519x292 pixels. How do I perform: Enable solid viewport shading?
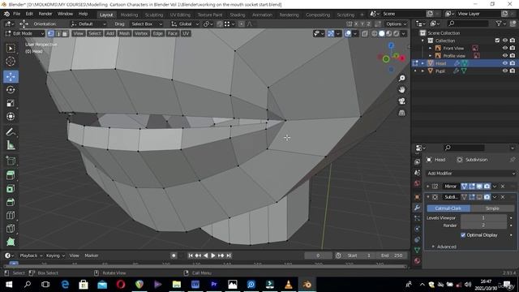(x=382, y=33)
